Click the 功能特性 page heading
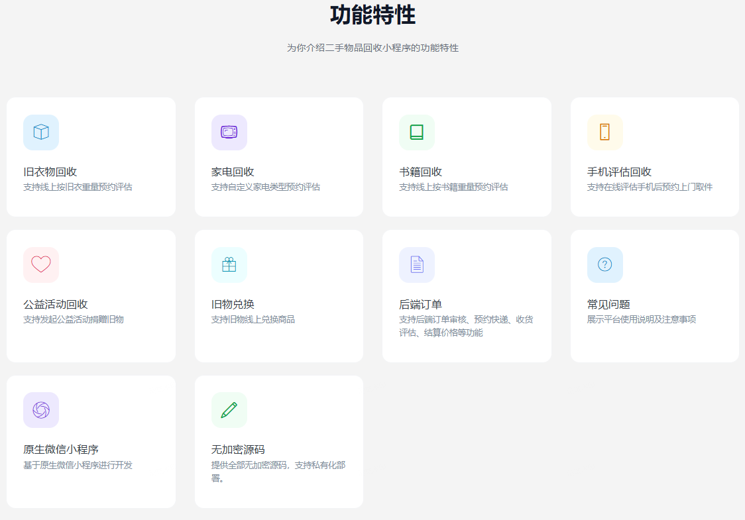 [x=372, y=15]
